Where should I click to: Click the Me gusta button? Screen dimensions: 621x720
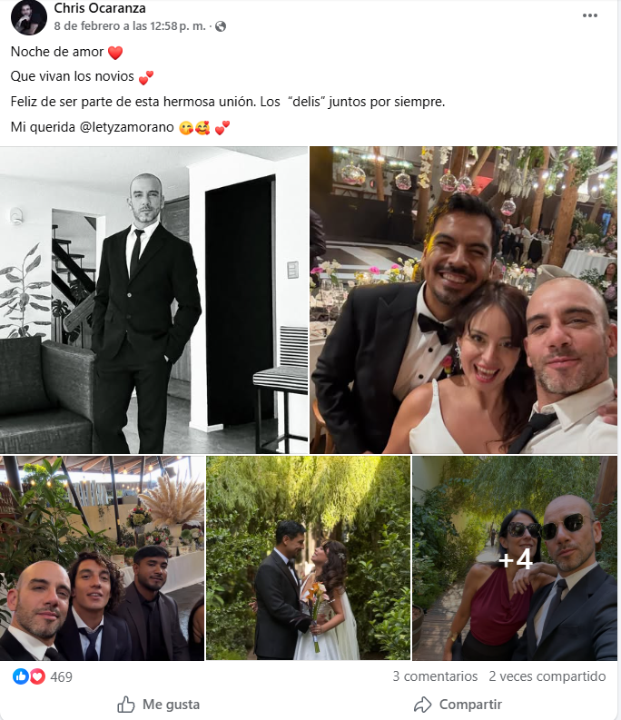tap(159, 705)
